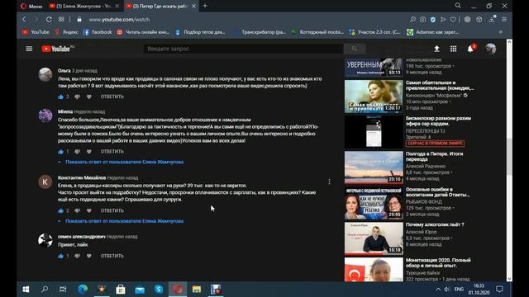The image size is (529, 297).
Task: Open the Windows Start menu
Action: pos(26,290)
